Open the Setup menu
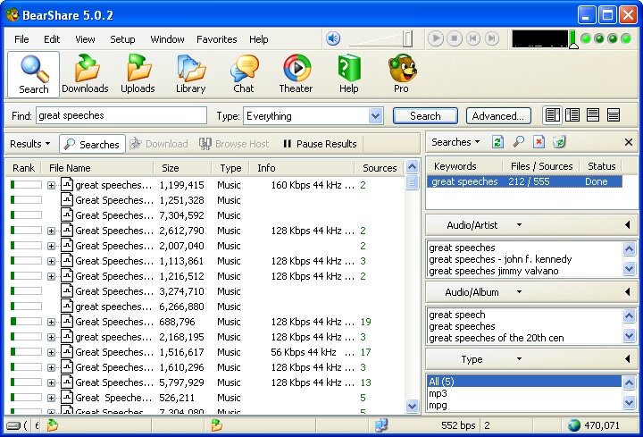The width and height of the screenshot is (643, 437). (122, 39)
